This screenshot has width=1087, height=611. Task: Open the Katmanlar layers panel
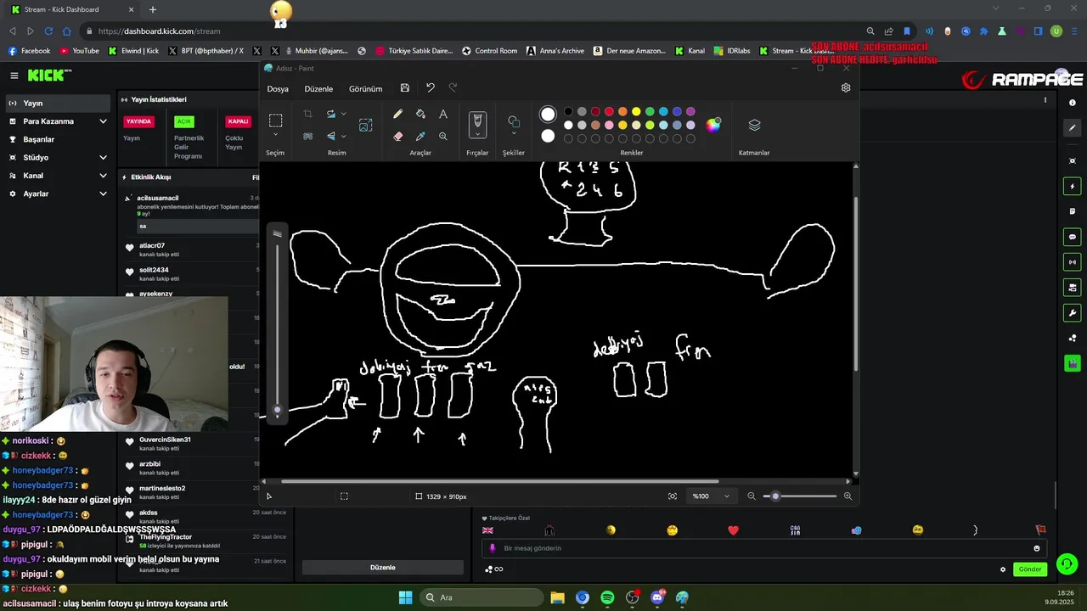[754, 125]
